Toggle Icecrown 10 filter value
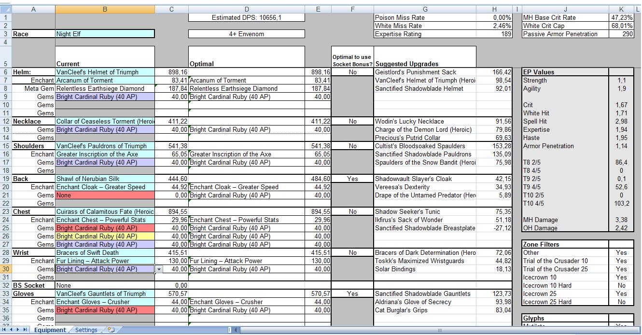 (622, 277)
